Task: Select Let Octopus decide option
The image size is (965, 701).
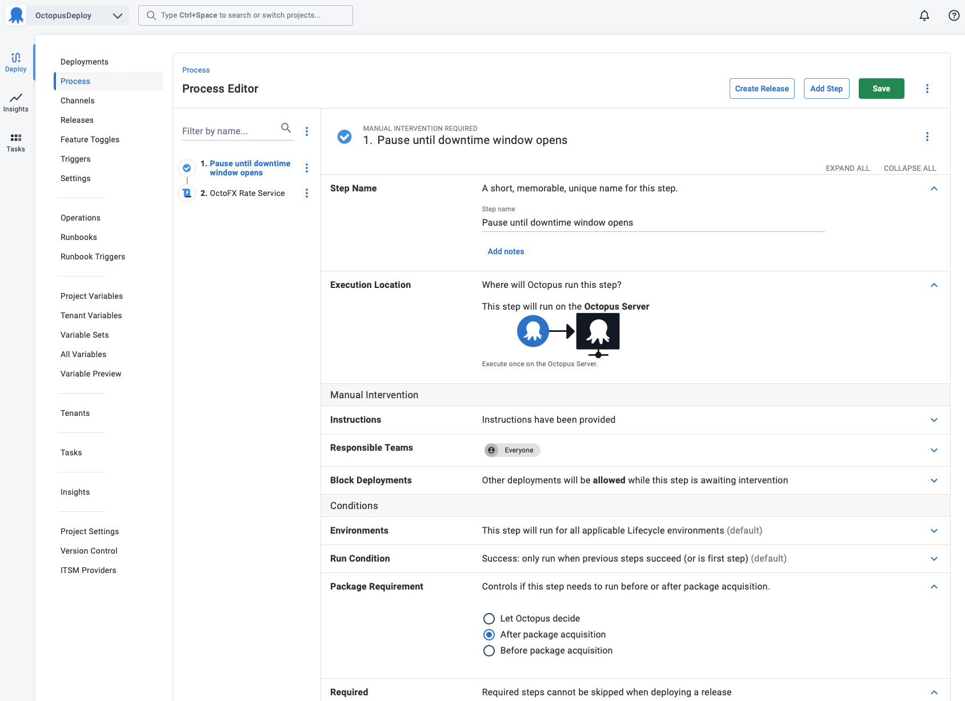Action: pyautogui.click(x=489, y=619)
